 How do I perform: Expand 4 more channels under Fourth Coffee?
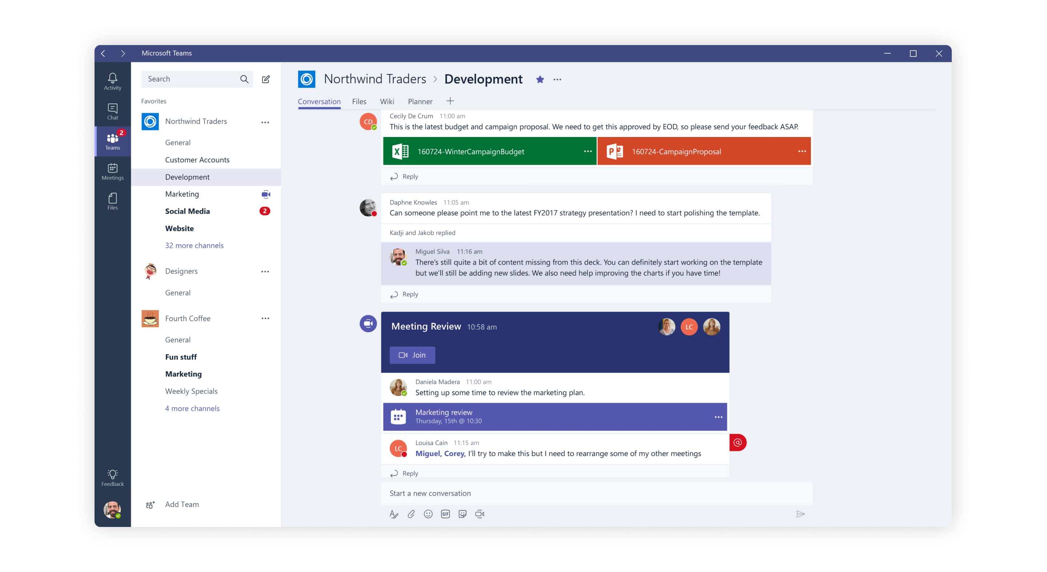click(x=192, y=408)
